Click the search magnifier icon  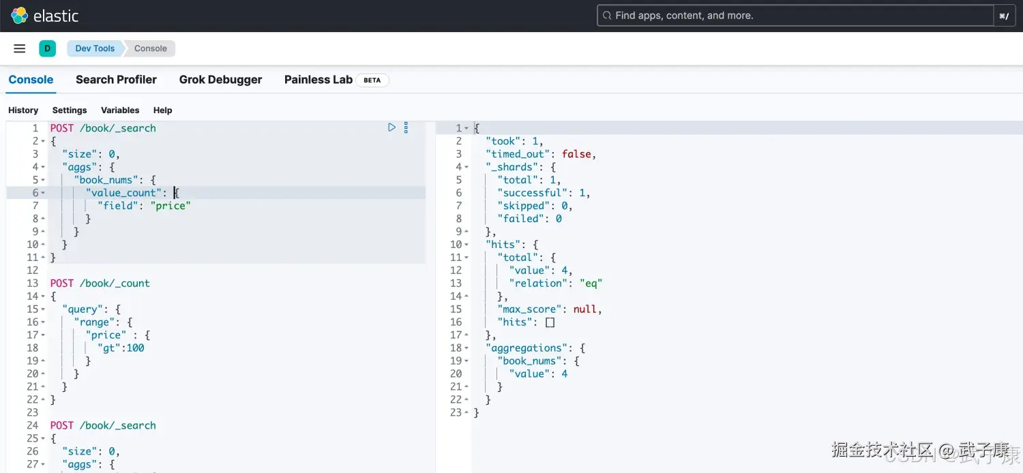[606, 16]
